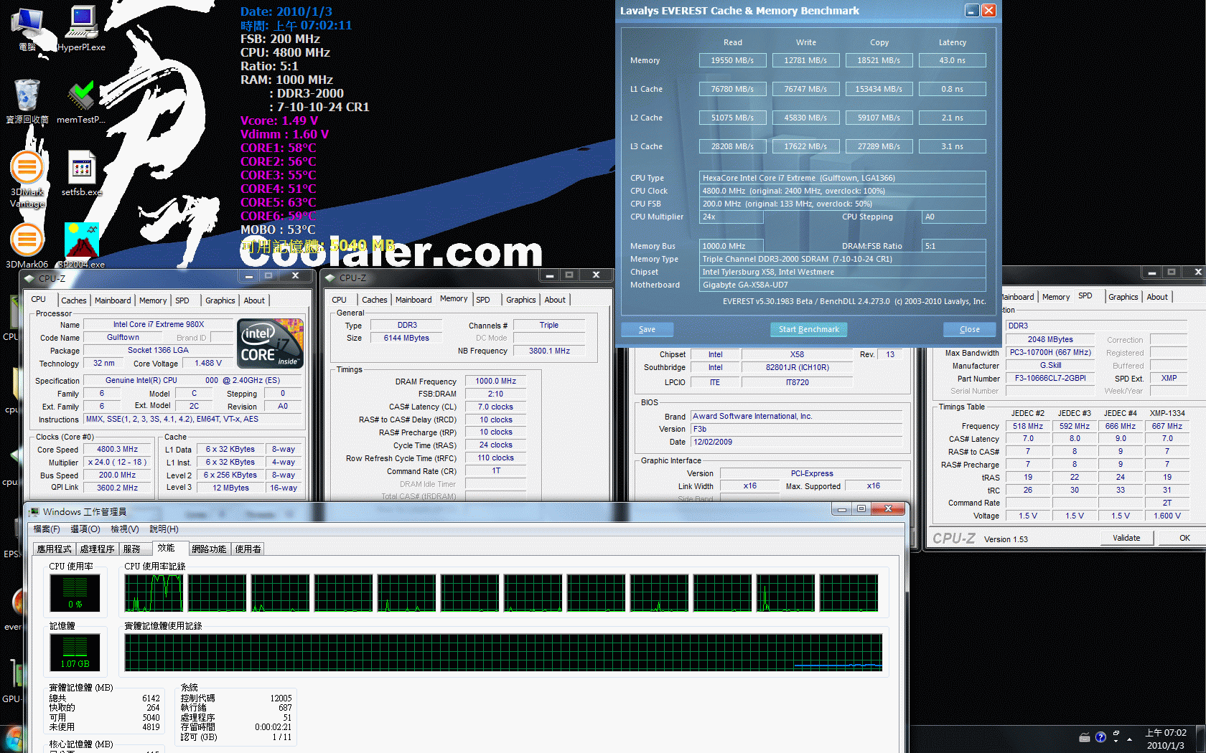Click the Motherboard Gigabyte GA-X58A-UD7 field
This screenshot has width=1206, height=753.
pyautogui.click(x=842, y=285)
